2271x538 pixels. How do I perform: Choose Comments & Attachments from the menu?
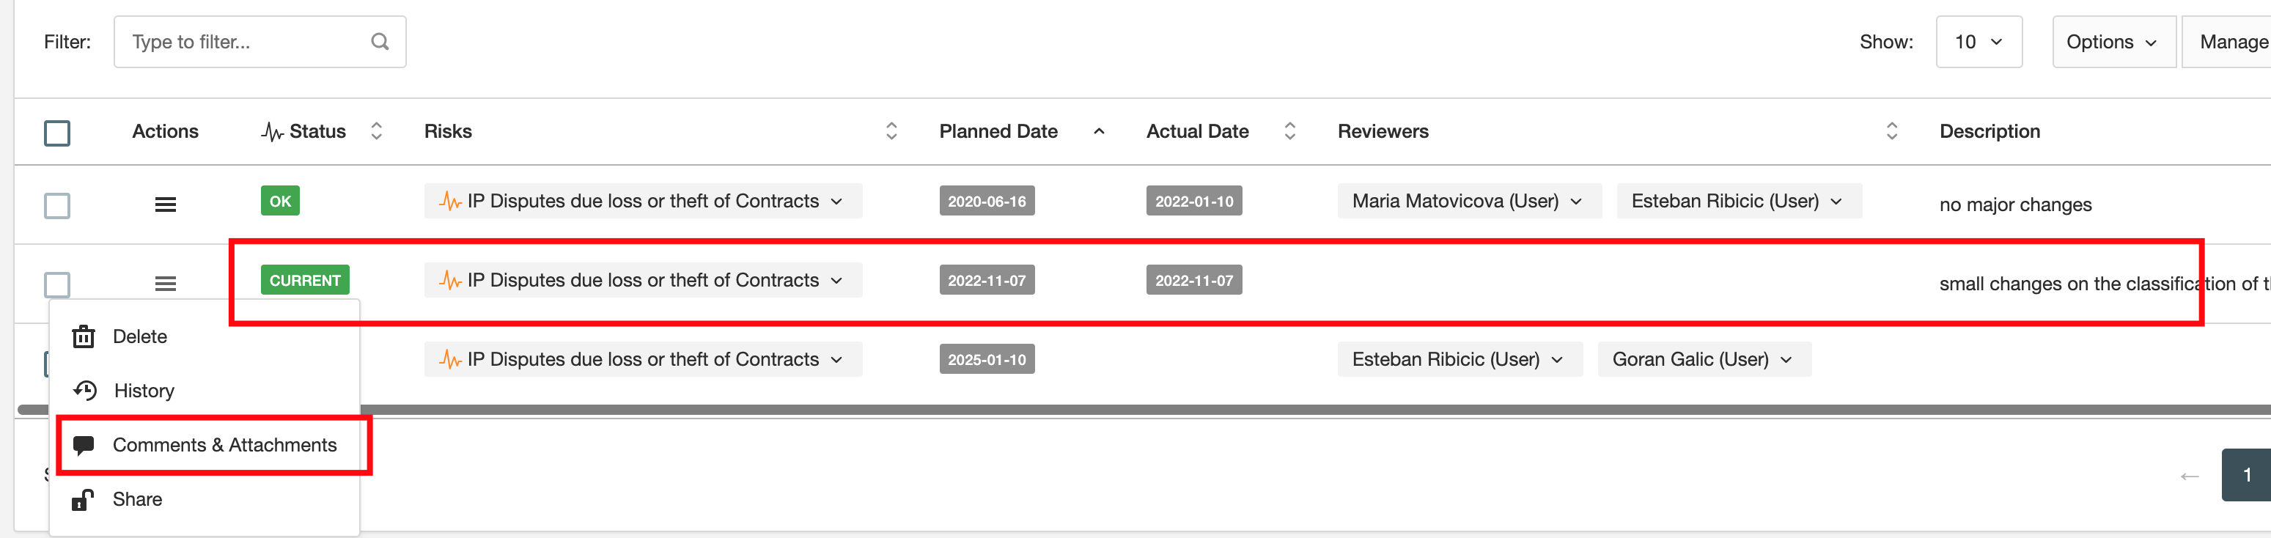[x=225, y=444]
